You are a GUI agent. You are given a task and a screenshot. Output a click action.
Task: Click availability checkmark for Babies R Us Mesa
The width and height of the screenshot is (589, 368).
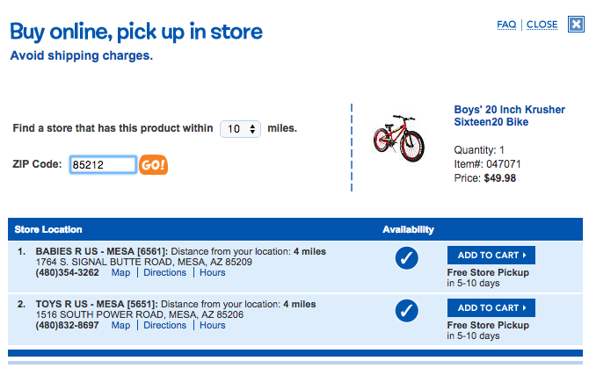(407, 257)
